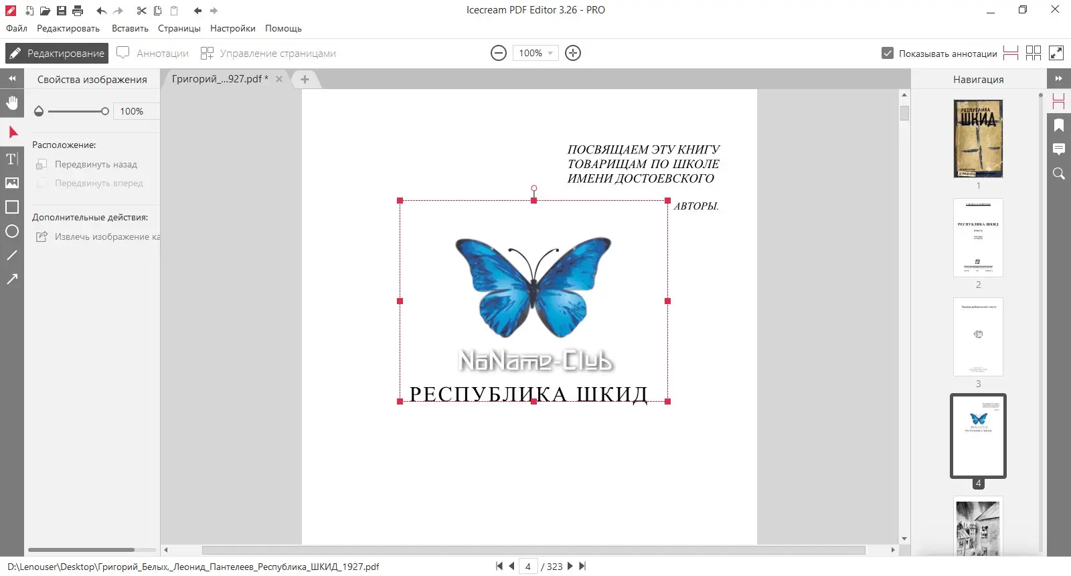Switch to grid page view icon

pos(1034,53)
